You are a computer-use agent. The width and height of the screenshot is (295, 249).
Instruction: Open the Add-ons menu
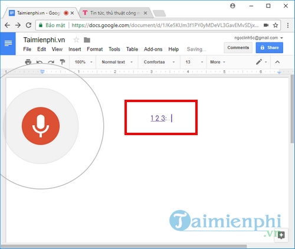point(153,49)
